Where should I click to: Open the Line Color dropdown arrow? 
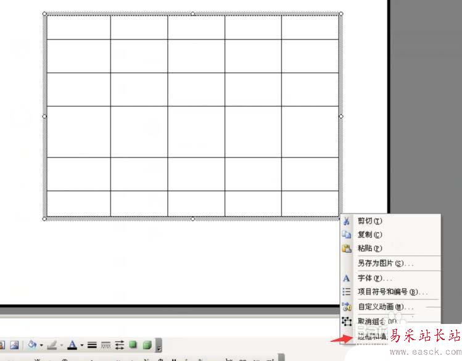click(x=62, y=345)
